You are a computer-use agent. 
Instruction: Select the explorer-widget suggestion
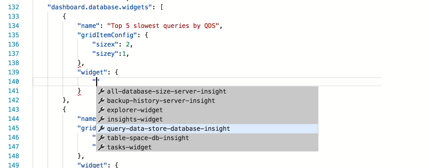(x=135, y=110)
